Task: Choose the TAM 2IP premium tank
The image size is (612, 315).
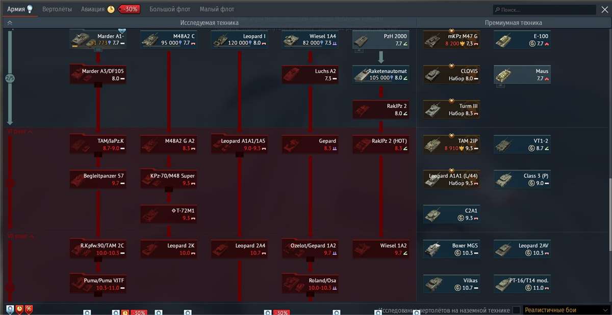Action: (451, 144)
